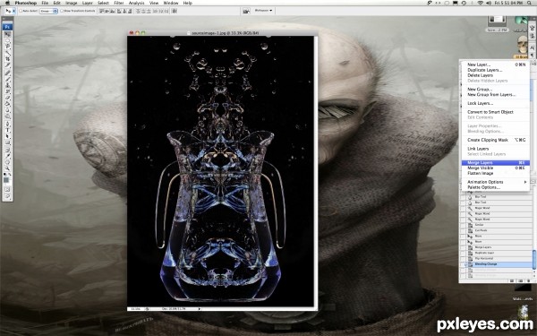Screen dimensions: 537x336
Task: Choose Convert to Smart Object
Action: (x=496, y=112)
